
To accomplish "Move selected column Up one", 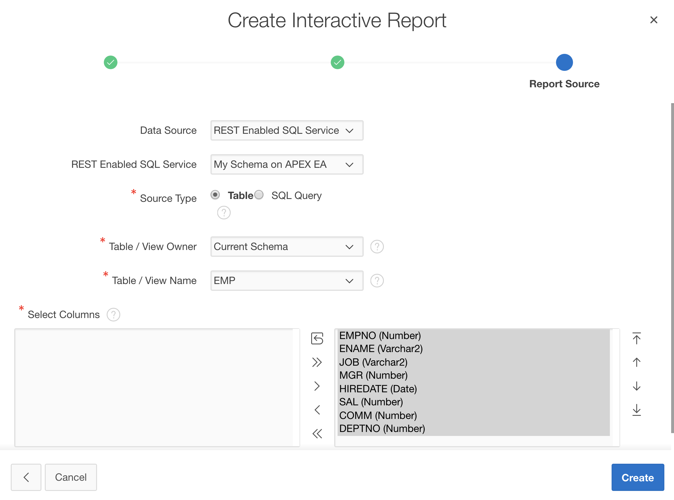I will tap(637, 362).
